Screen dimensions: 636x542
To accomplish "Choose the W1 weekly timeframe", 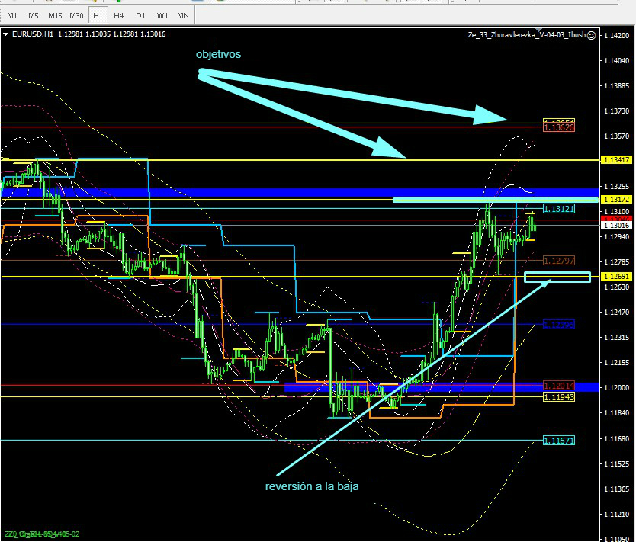I will (162, 15).
